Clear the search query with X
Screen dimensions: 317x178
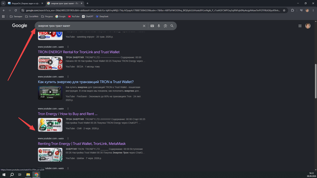(144, 26)
